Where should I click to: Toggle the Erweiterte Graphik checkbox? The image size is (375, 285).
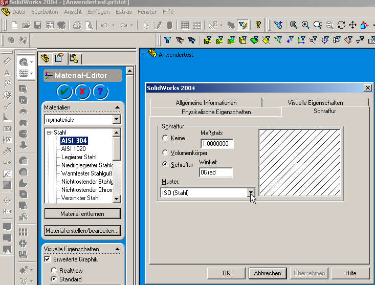coord(48,259)
